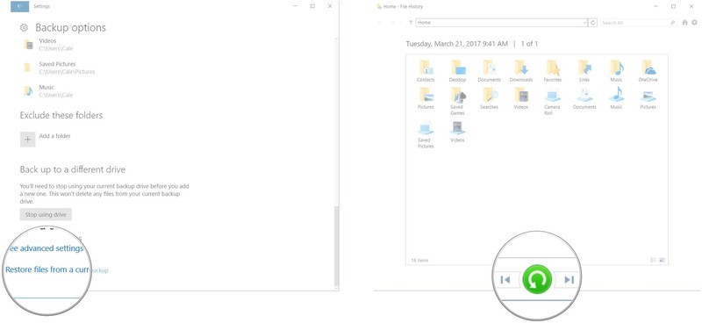Go back in the Settings window
The width and height of the screenshot is (702, 323).
(19, 6)
